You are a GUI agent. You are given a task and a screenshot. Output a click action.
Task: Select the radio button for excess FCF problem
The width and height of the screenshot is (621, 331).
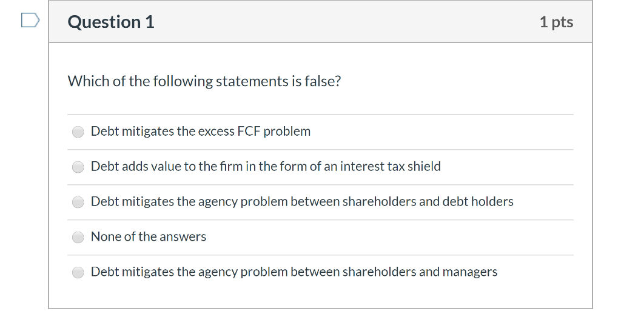point(78,132)
